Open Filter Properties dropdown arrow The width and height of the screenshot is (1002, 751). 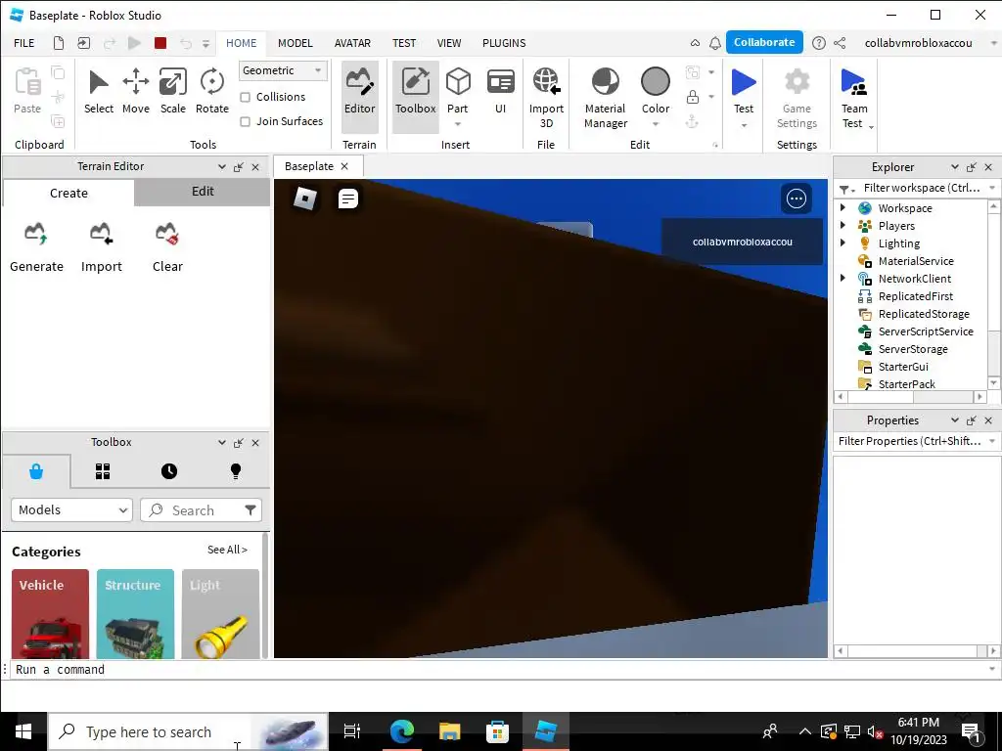[x=992, y=441]
